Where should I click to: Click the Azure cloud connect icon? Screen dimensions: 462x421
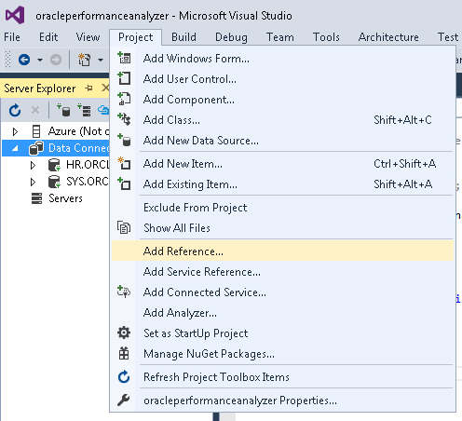pyautogui.click(x=103, y=110)
